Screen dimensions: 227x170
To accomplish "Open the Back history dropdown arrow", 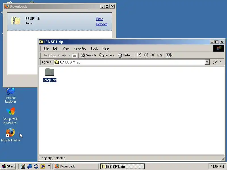I will click(x=59, y=55).
